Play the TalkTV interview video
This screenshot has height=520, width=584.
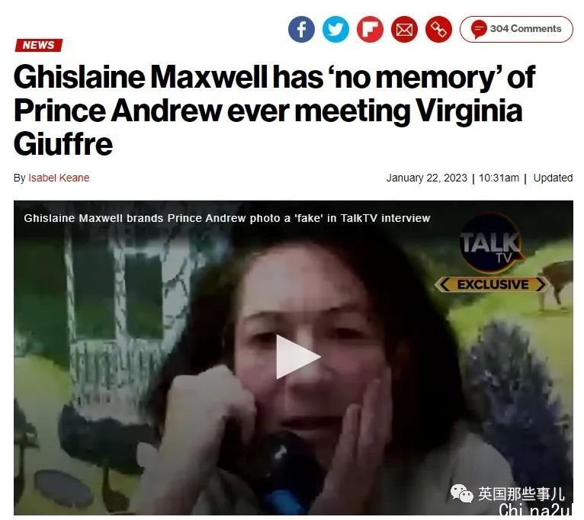point(297,357)
